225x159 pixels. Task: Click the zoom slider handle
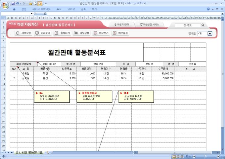click(205, 156)
